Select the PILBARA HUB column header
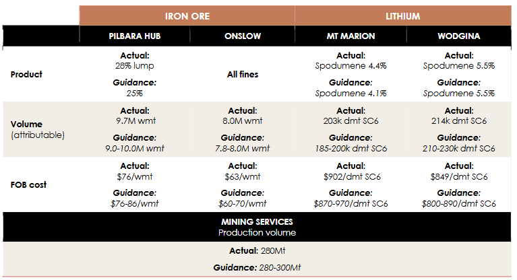Screen dimensions: 517x280 pyautogui.click(x=135, y=36)
